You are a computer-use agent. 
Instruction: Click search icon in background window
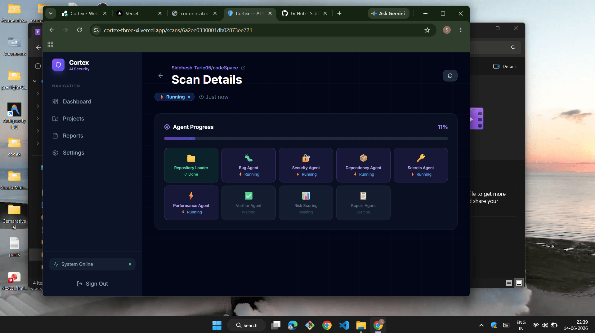click(x=513, y=47)
